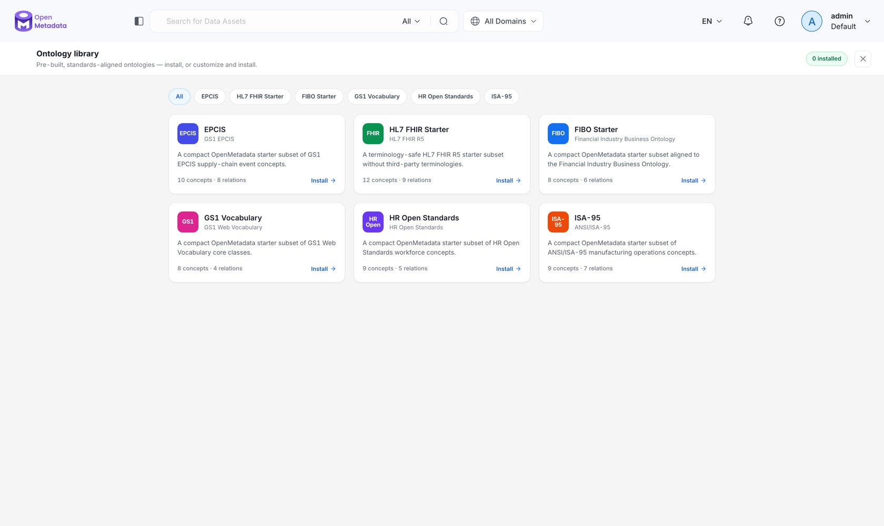
Task: Select the All filter chip
Action: pyautogui.click(x=179, y=97)
